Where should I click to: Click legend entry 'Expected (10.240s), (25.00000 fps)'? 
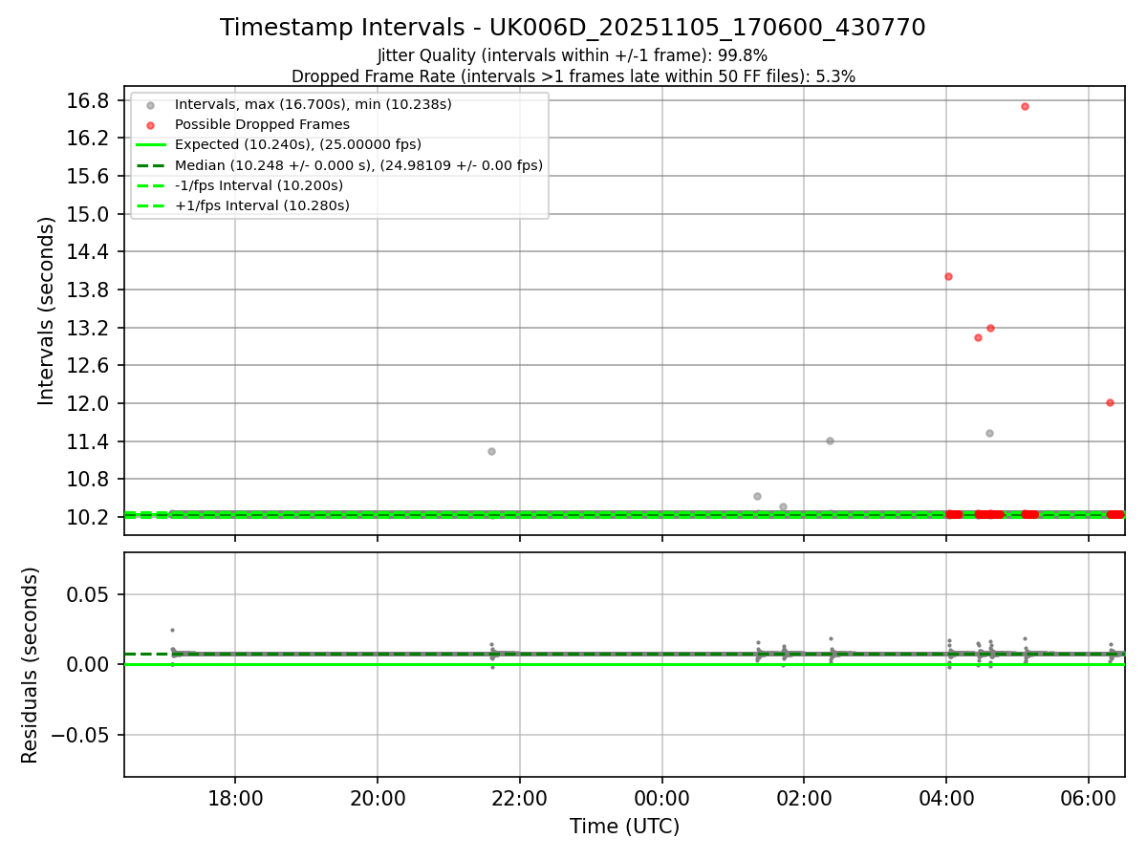(x=298, y=144)
